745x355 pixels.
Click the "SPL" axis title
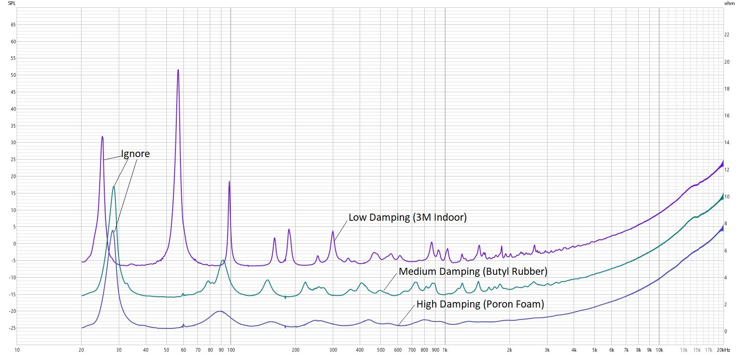click(12, 3)
